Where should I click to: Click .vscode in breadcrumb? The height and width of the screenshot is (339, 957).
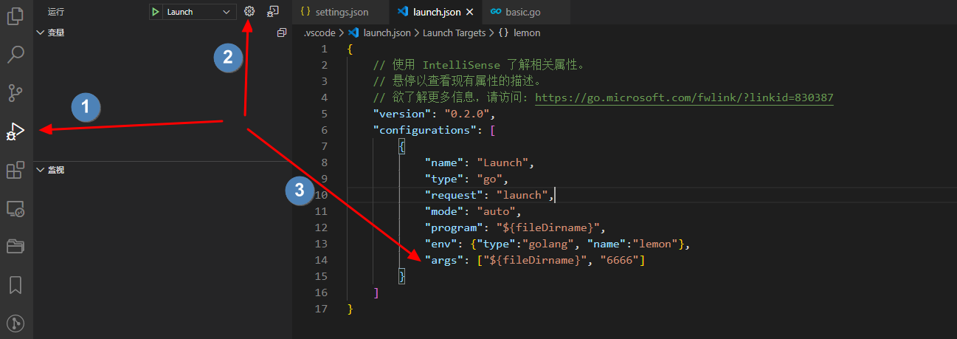click(319, 32)
